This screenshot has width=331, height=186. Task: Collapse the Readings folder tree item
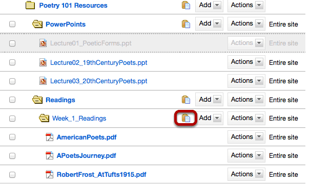click(37, 100)
